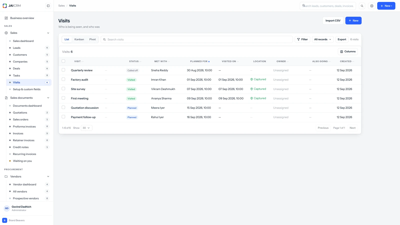Image resolution: width=400 pixels, height=225 pixels.
Task: Switch to the Kanban view tab
Action: (x=79, y=39)
